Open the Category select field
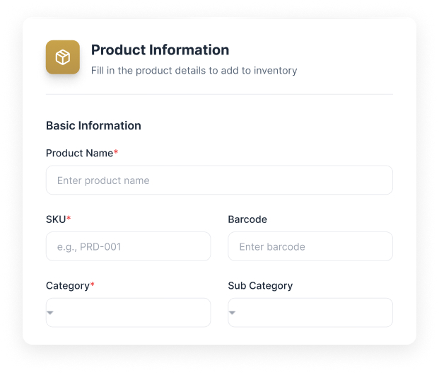 tap(128, 312)
